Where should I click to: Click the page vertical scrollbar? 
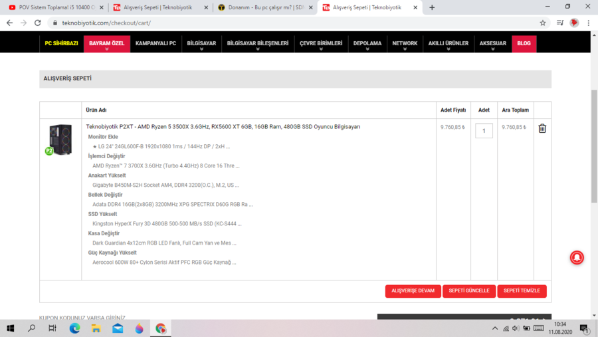(x=594, y=146)
